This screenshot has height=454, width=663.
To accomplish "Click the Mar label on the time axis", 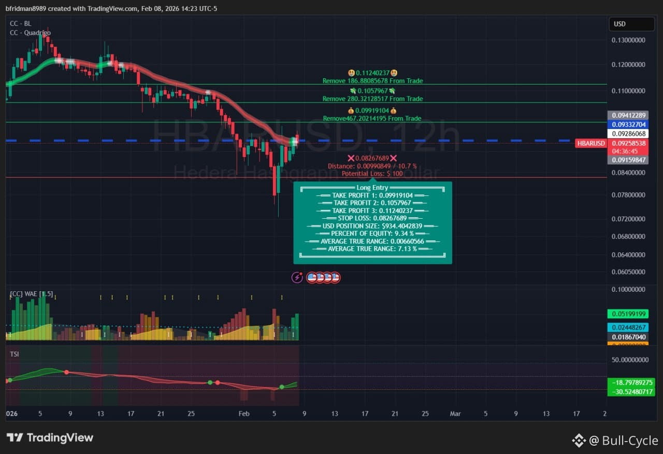I will [455, 414].
